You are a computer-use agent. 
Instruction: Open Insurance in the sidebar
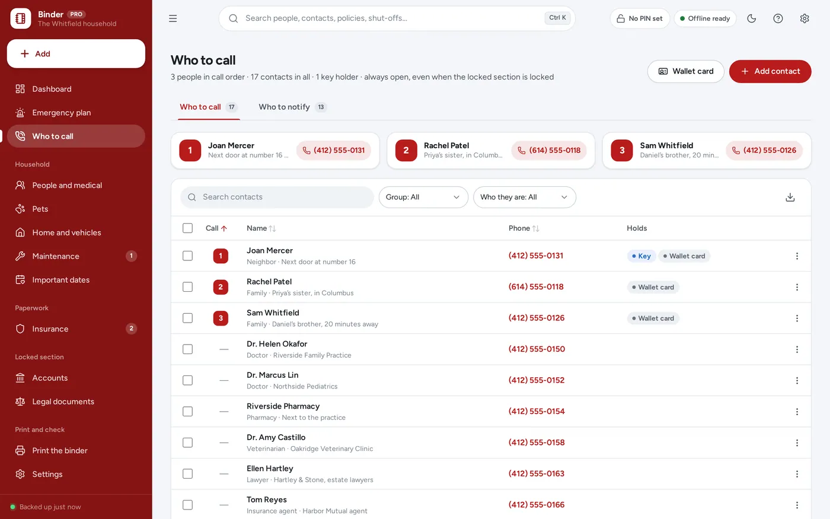pyautogui.click(x=76, y=329)
